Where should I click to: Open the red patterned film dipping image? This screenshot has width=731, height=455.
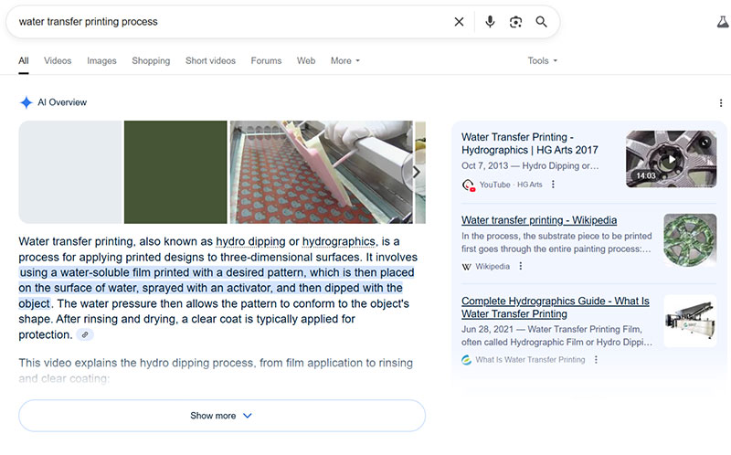point(322,172)
